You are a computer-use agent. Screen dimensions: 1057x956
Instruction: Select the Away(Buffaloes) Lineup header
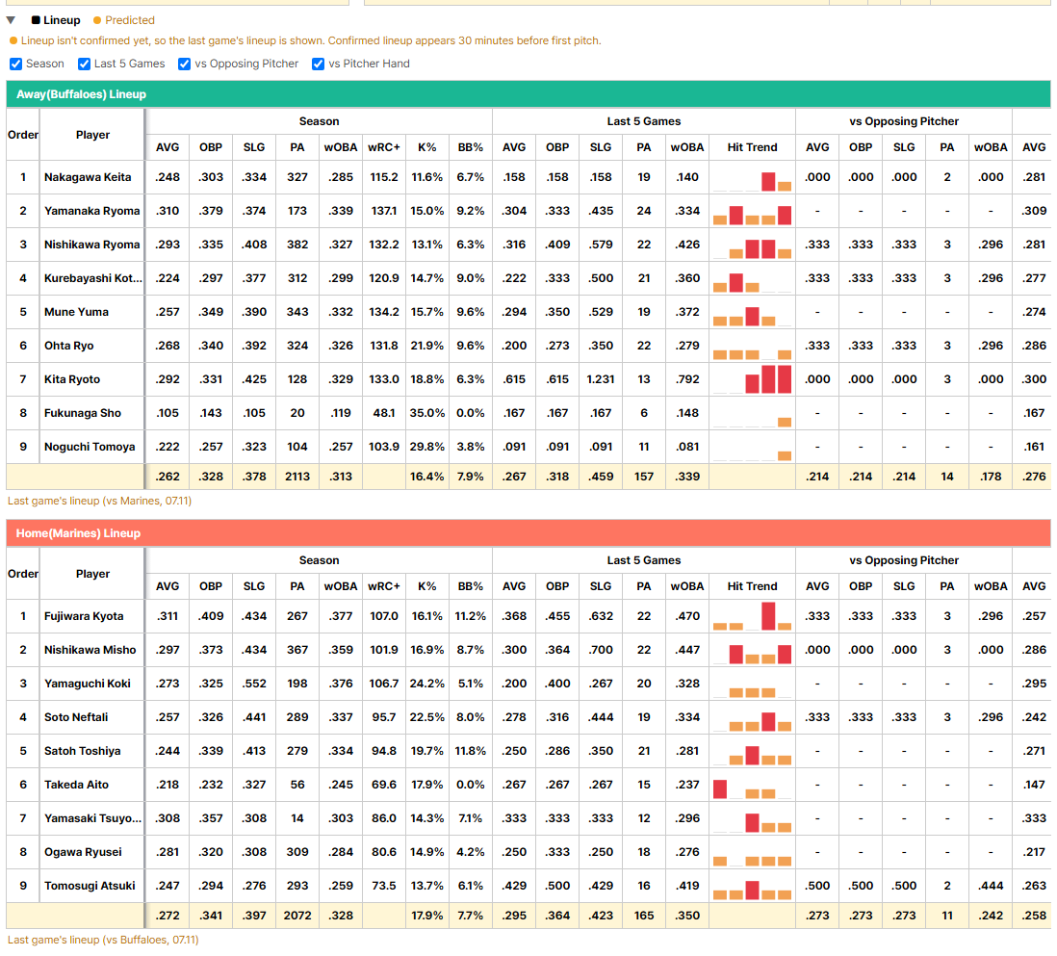click(528, 94)
